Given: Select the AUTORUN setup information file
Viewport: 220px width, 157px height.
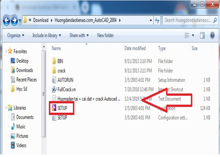Looking at the screenshot, I should click(65, 80).
